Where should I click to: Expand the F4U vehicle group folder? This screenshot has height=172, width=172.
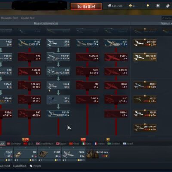point(58,71)
